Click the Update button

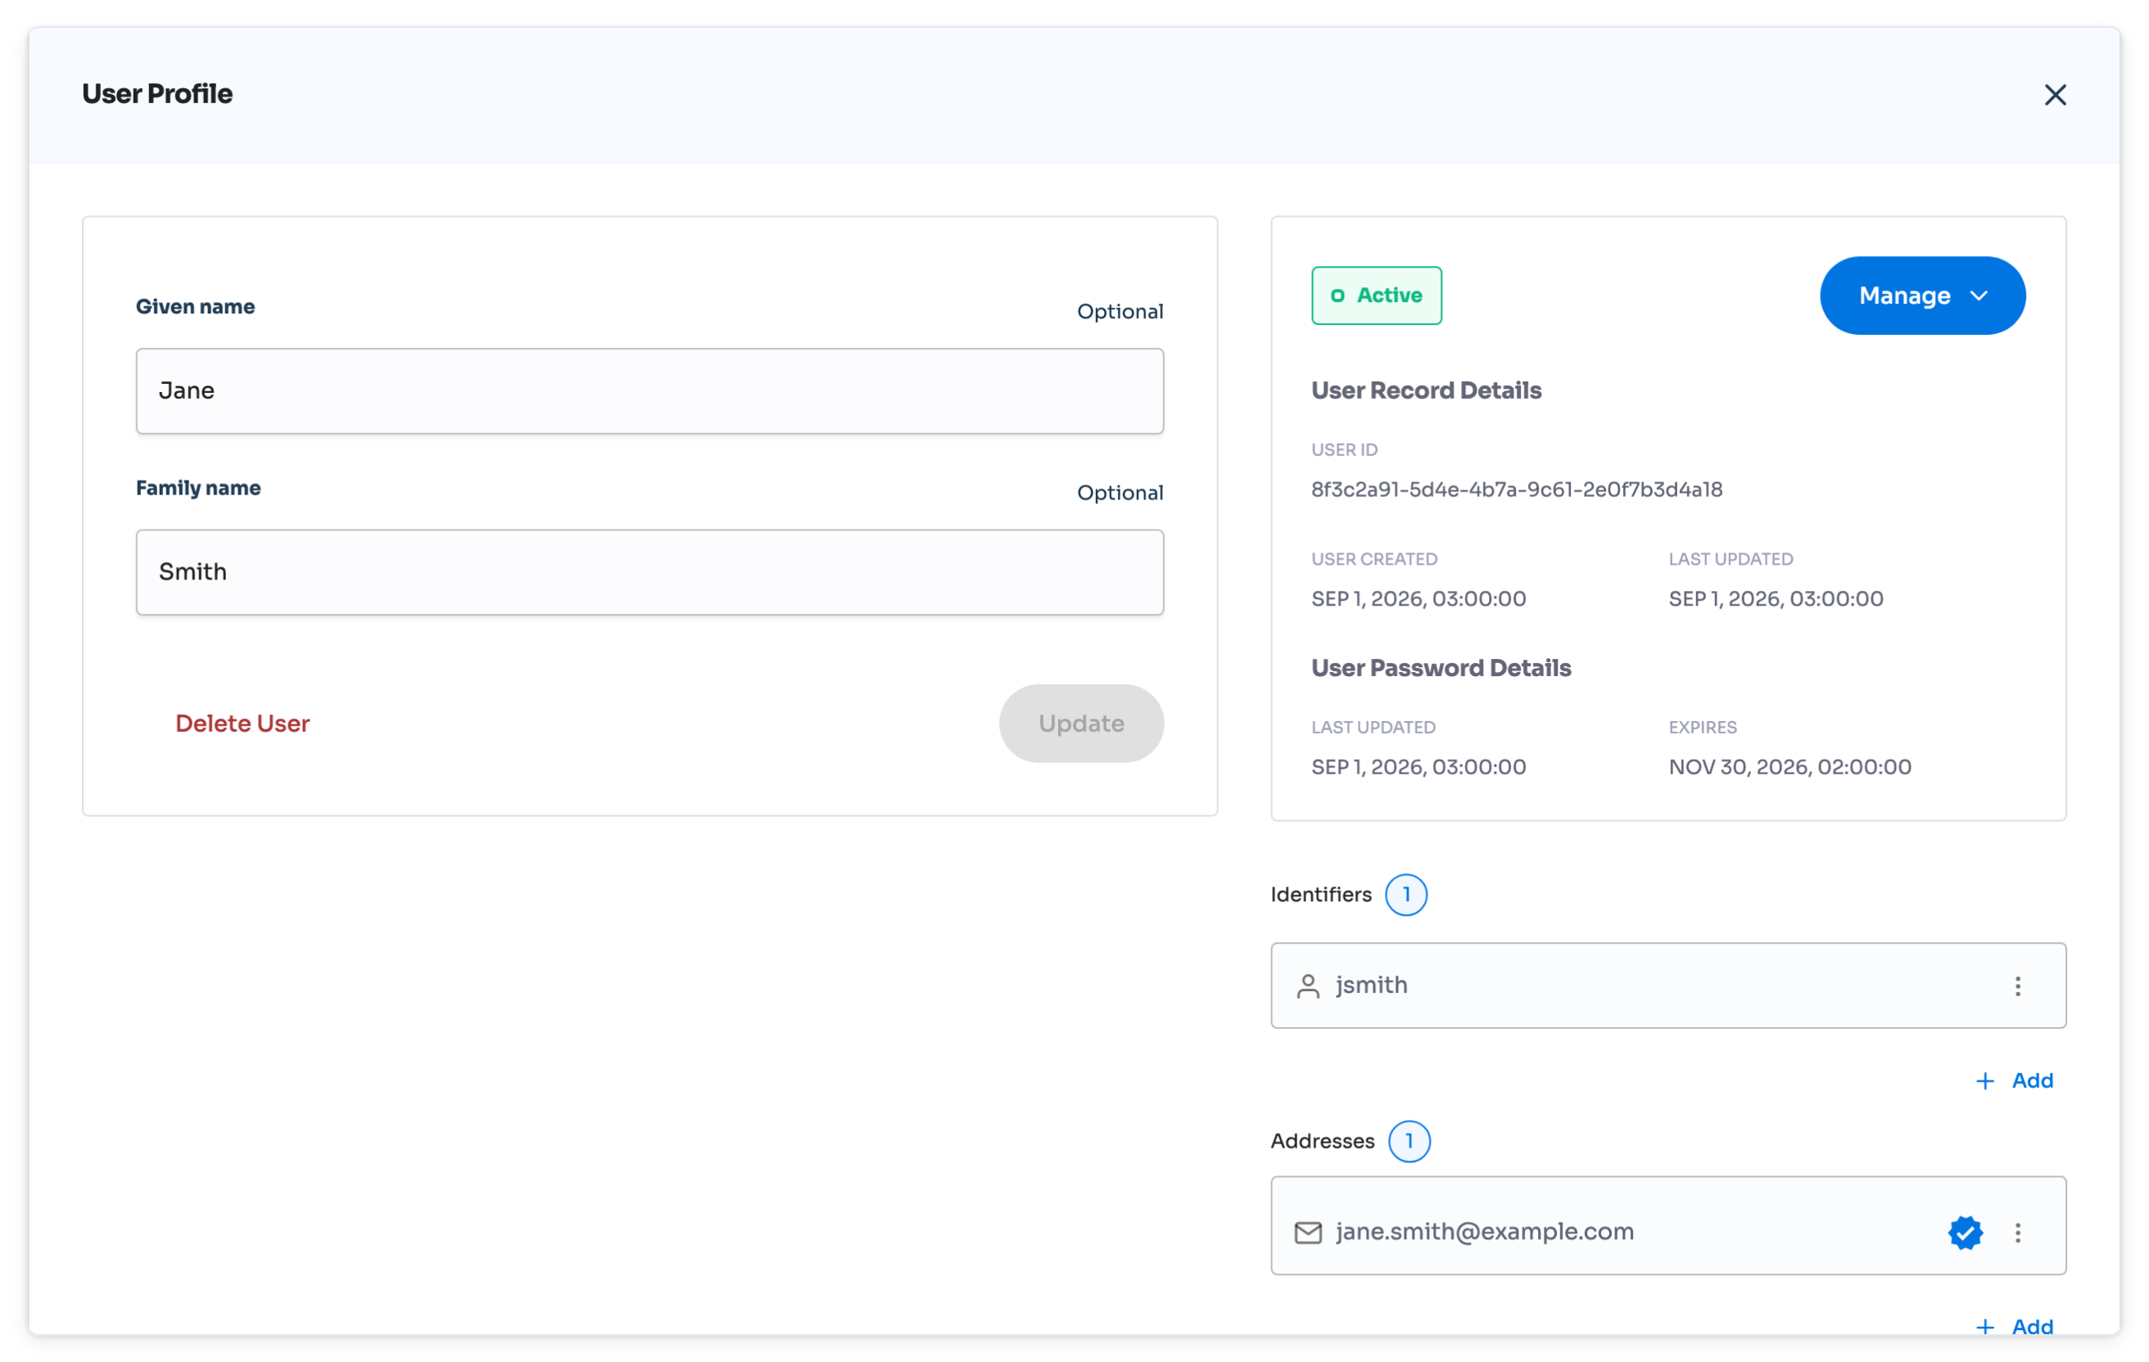point(1081,724)
